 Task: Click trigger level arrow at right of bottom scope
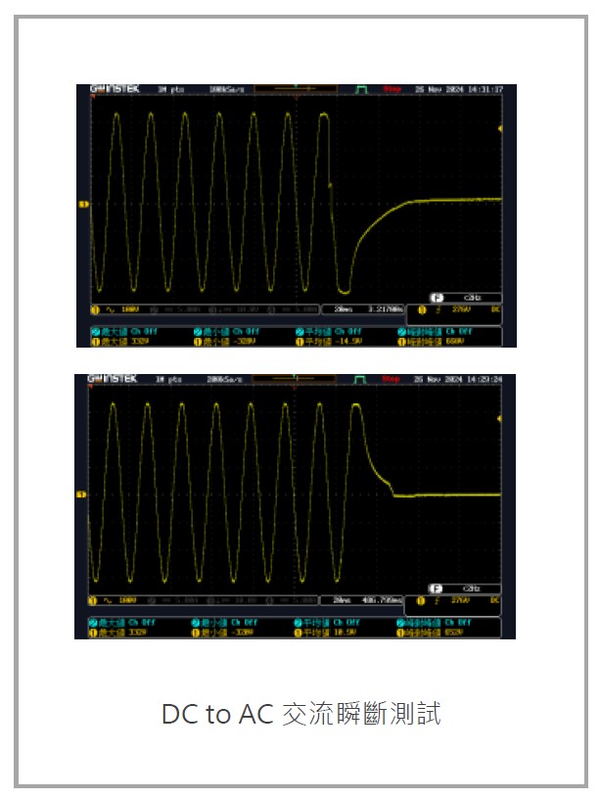point(501,419)
